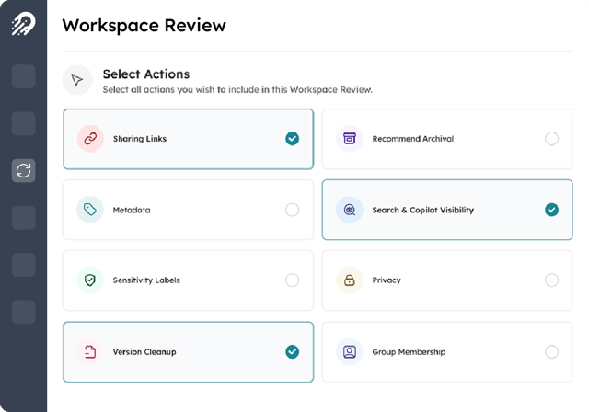This screenshot has width=589, height=412.
Task: Click the cursor icon beside Select Actions
Action: tap(77, 80)
